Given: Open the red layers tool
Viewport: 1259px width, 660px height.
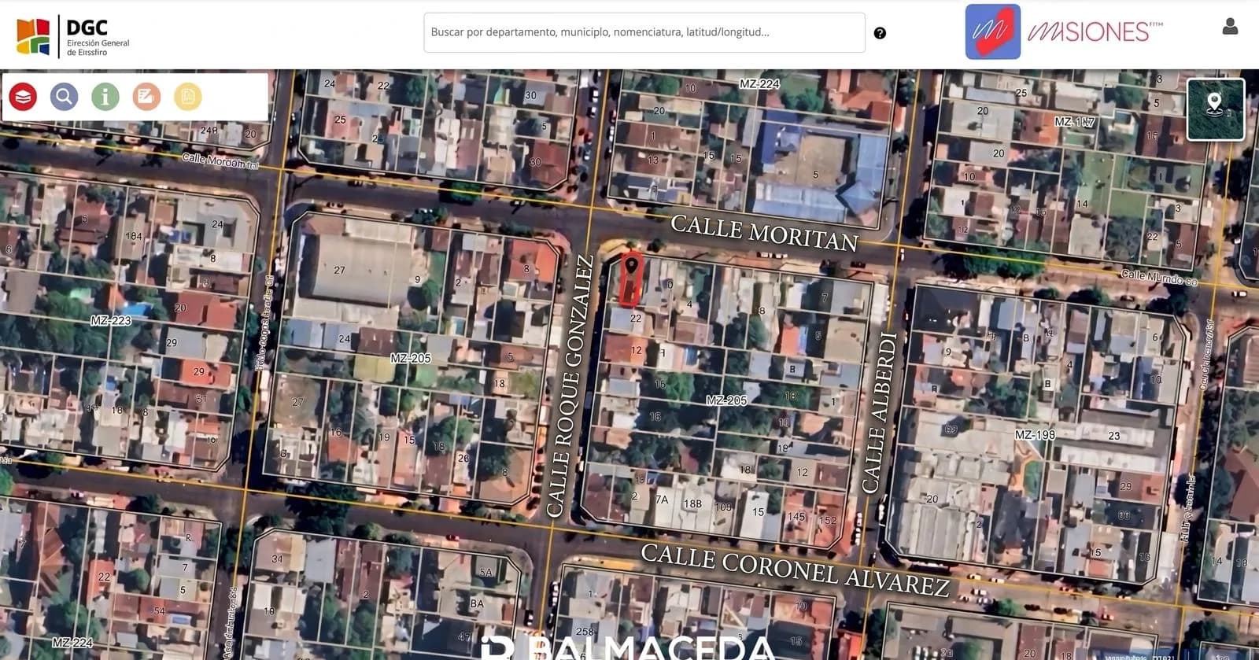Looking at the screenshot, I should pos(24,97).
